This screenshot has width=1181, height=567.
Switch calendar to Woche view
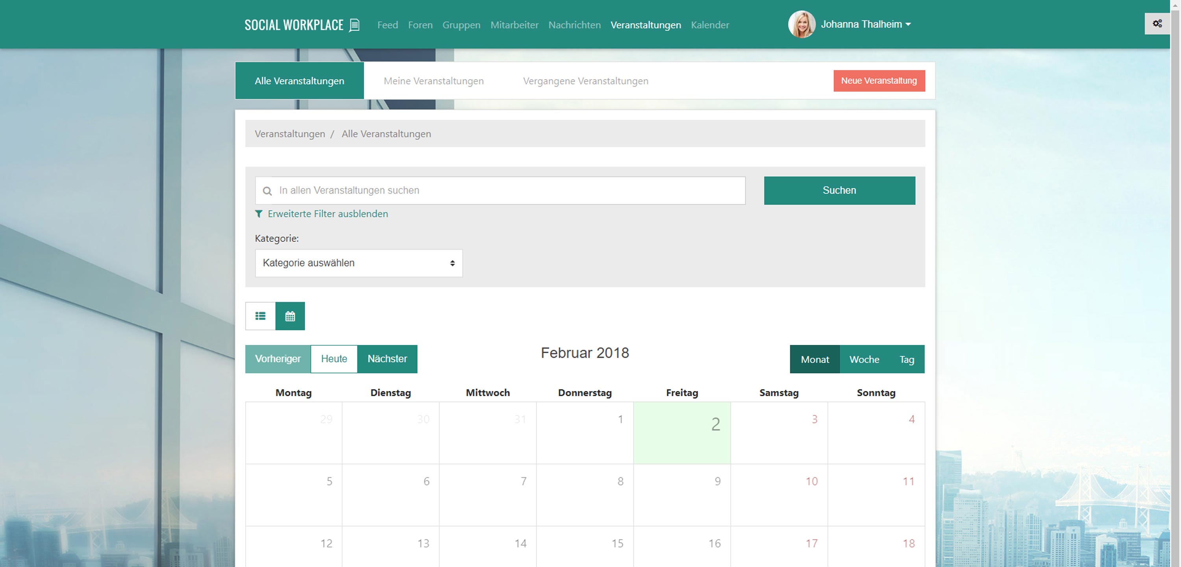pos(864,359)
